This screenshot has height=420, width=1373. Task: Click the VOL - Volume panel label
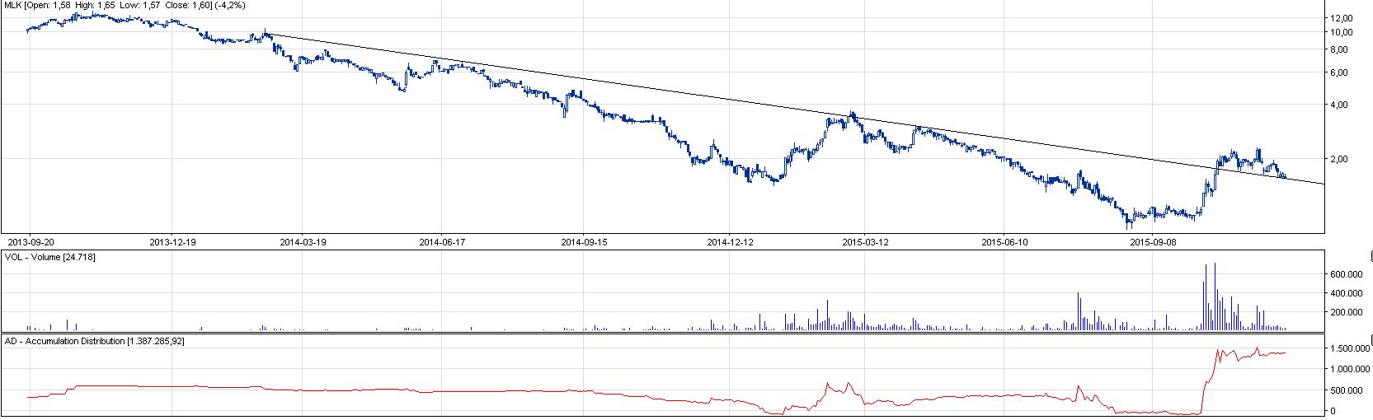point(50,258)
